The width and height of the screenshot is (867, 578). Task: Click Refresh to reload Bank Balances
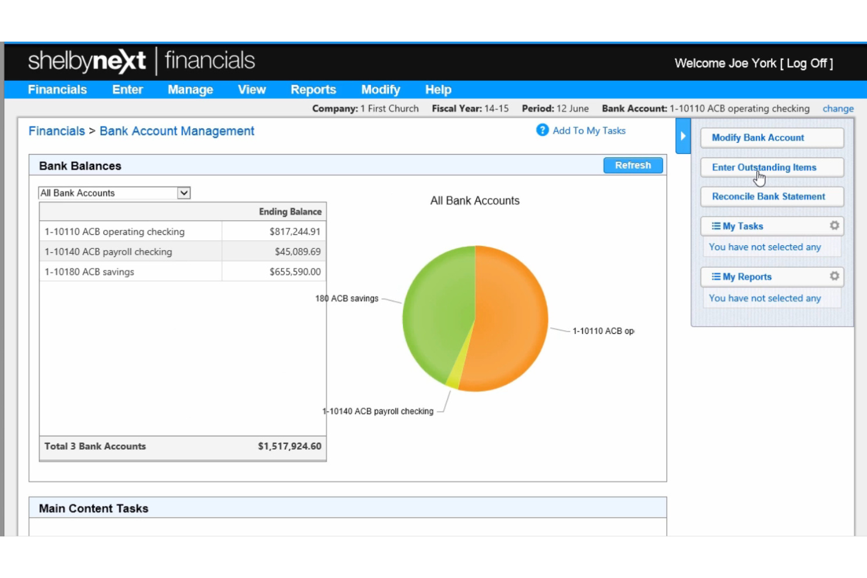[x=633, y=165]
